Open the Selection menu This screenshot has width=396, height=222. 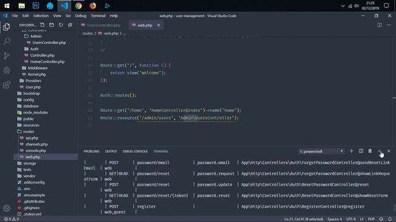41,15
